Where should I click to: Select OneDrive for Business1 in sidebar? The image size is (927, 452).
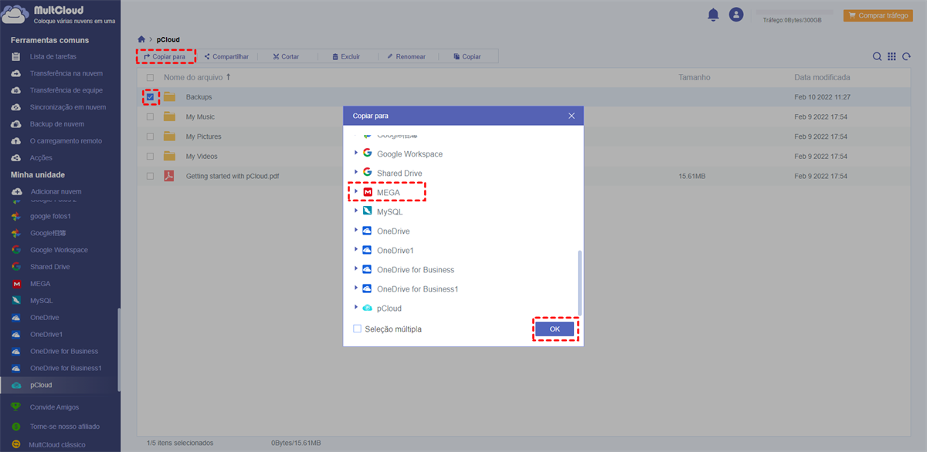pyautogui.click(x=66, y=368)
